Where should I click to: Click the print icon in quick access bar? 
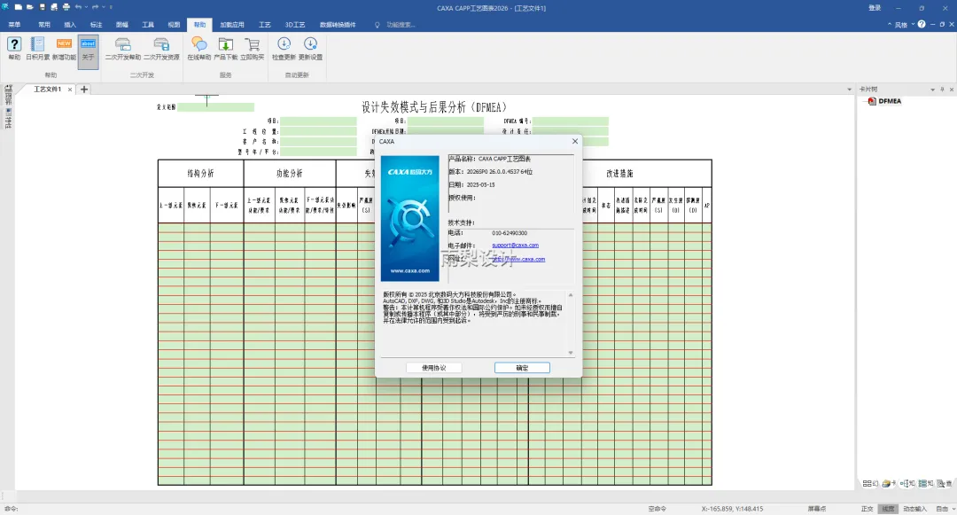click(66, 7)
